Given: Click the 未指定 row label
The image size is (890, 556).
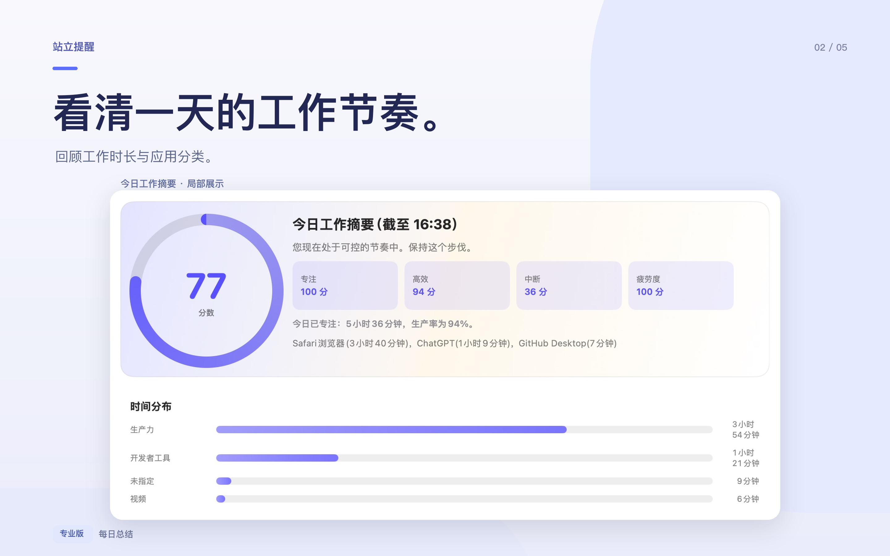Looking at the screenshot, I should click(x=142, y=481).
